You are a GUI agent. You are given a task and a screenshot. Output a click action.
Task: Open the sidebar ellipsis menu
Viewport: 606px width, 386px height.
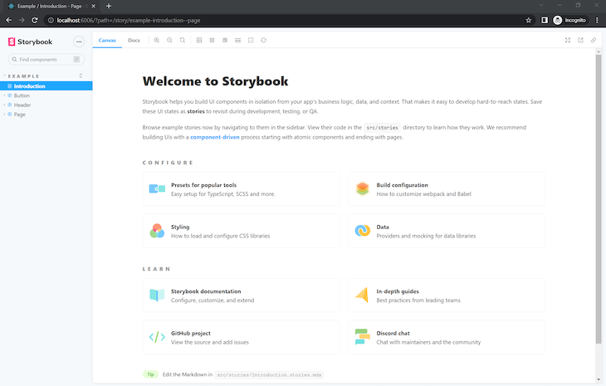click(79, 41)
